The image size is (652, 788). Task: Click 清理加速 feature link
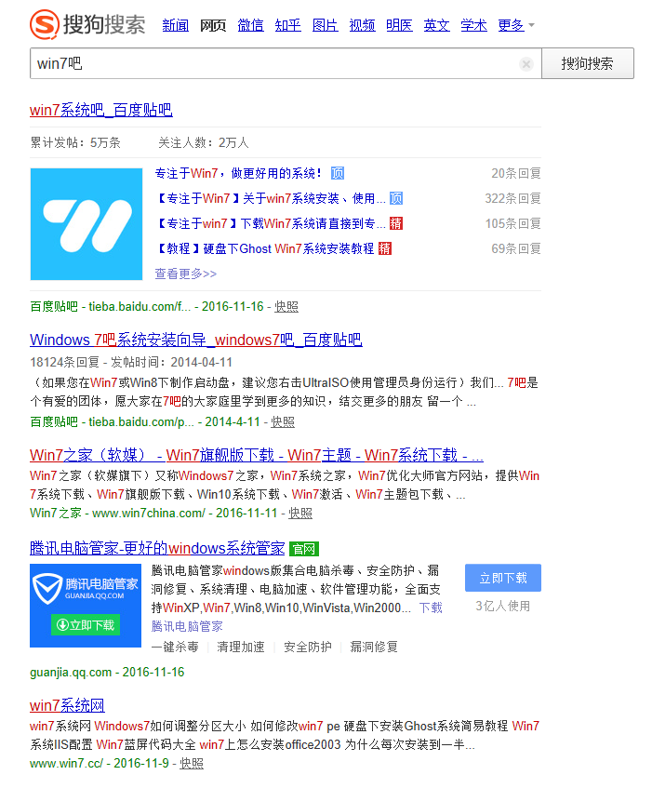point(241,647)
